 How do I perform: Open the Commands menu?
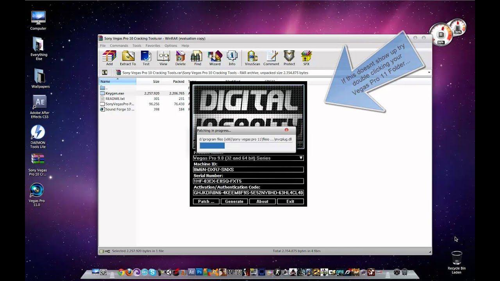coord(119,46)
